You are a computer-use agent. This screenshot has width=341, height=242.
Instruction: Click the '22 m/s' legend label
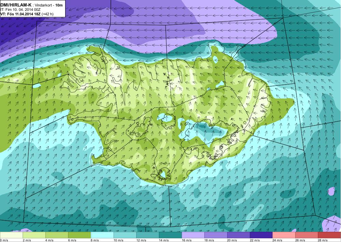click(x=255, y=240)
